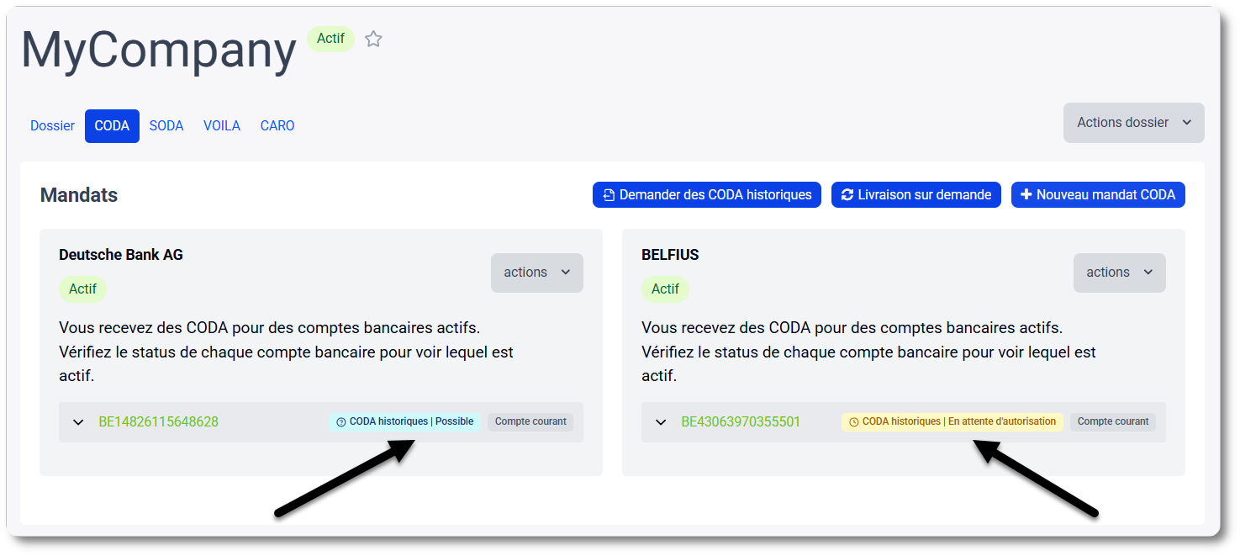Click CODA historiques | En attente d'autorisation badge
The height and width of the screenshot is (556, 1240).
pos(952,421)
